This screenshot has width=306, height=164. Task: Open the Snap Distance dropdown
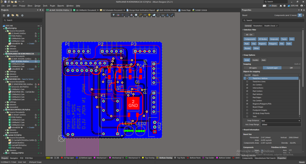pyautogui.click(x=299, y=121)
